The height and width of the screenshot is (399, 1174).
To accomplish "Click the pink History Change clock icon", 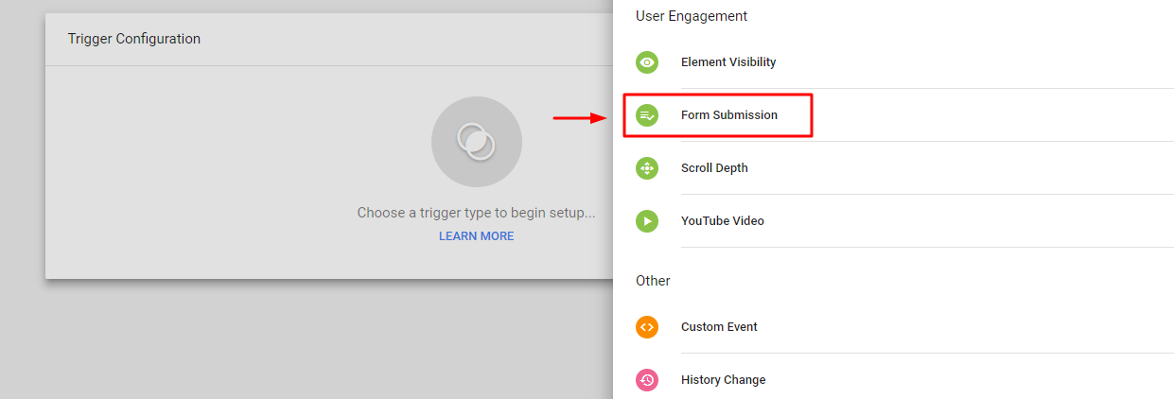I will click(x=647, y=380).
